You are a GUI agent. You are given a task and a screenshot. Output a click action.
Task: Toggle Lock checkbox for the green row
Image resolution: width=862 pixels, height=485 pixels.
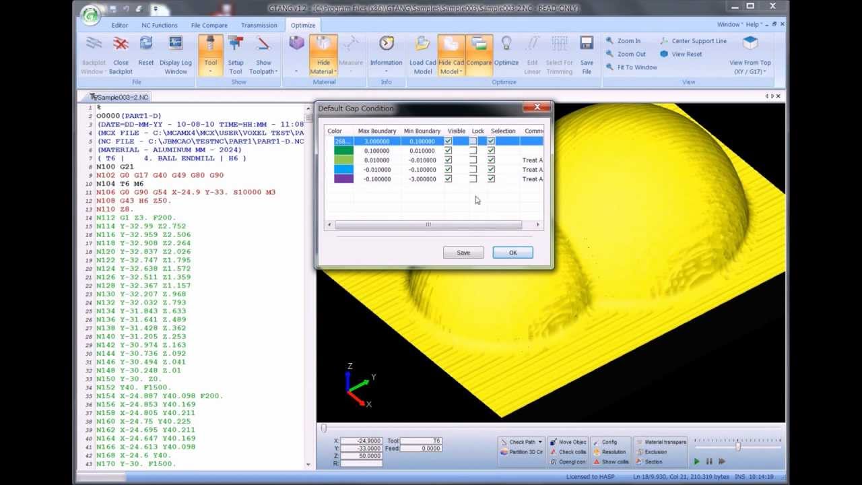click(x=473, y=151)
